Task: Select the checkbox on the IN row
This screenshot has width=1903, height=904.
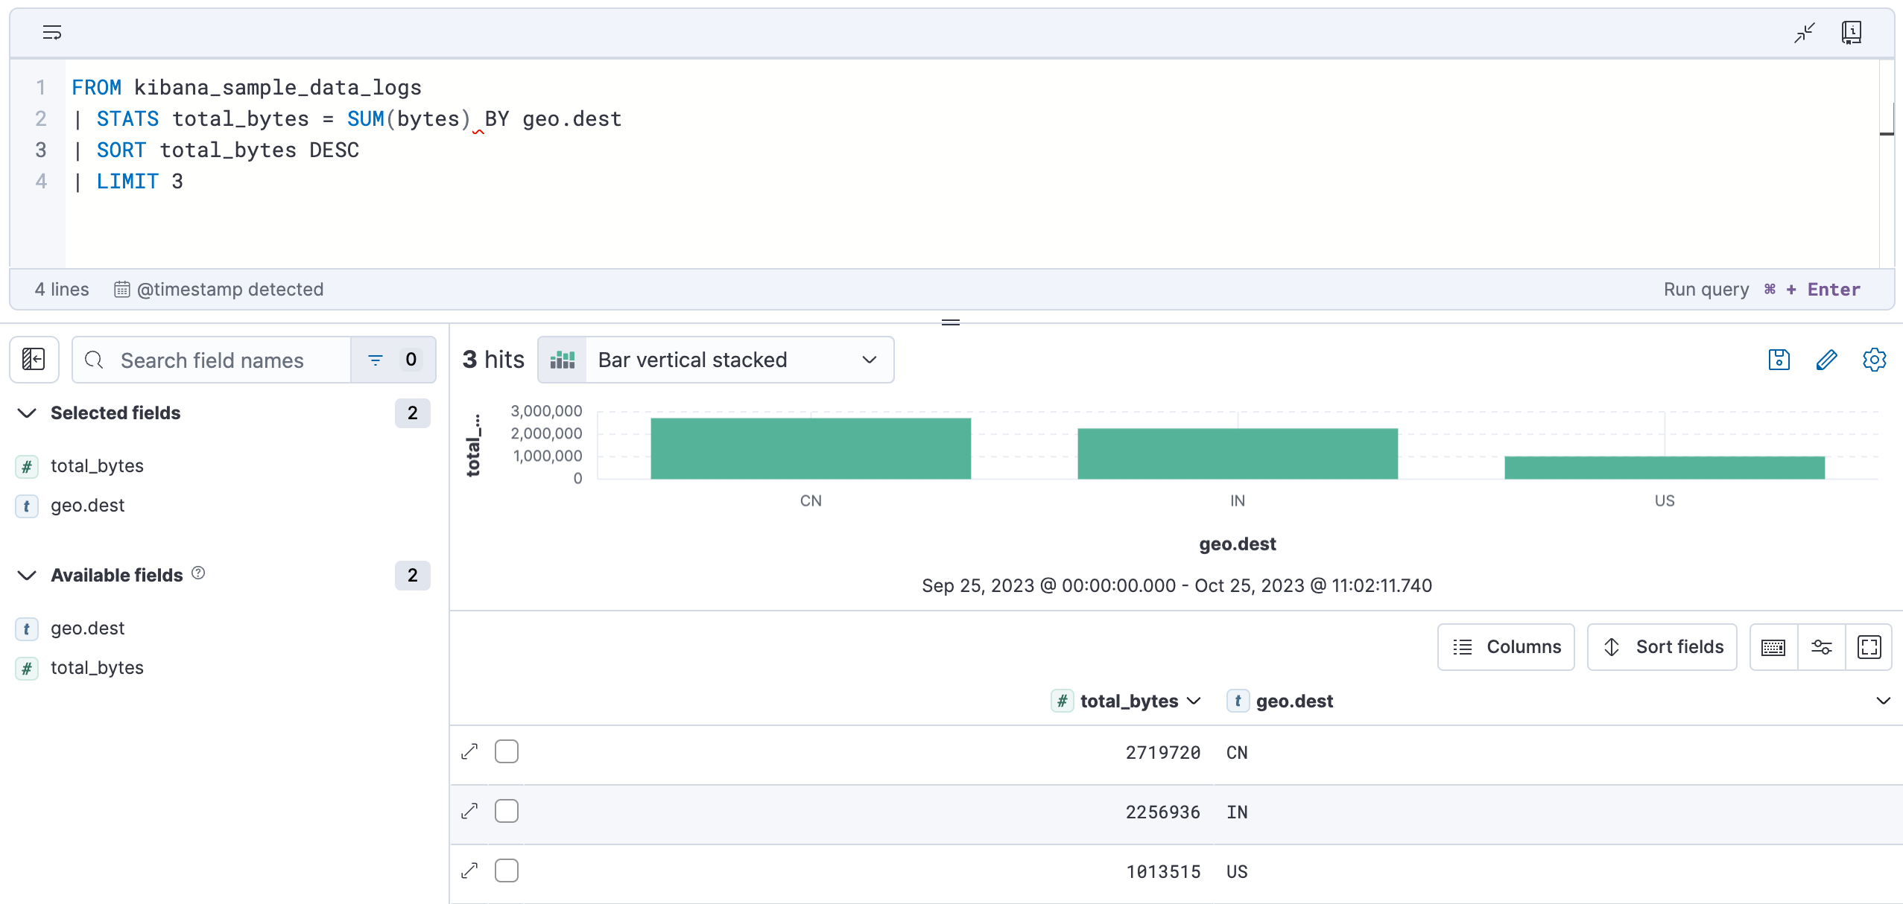Action: [507, 810]
